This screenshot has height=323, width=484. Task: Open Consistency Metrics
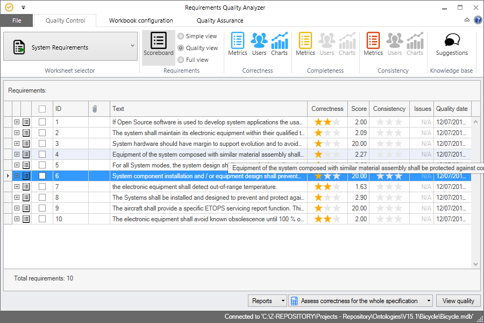click(373, 44)
